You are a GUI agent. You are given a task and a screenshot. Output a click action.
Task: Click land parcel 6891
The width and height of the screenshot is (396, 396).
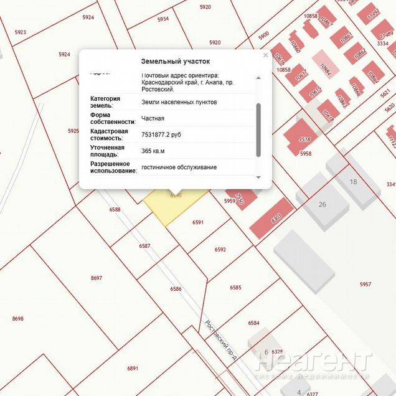pos(132,368)
